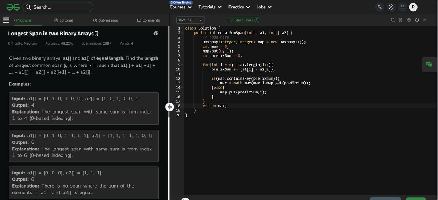Click the '// code here' comment on line 3
This screenshot has height=200, width=438.
point(216,37)
